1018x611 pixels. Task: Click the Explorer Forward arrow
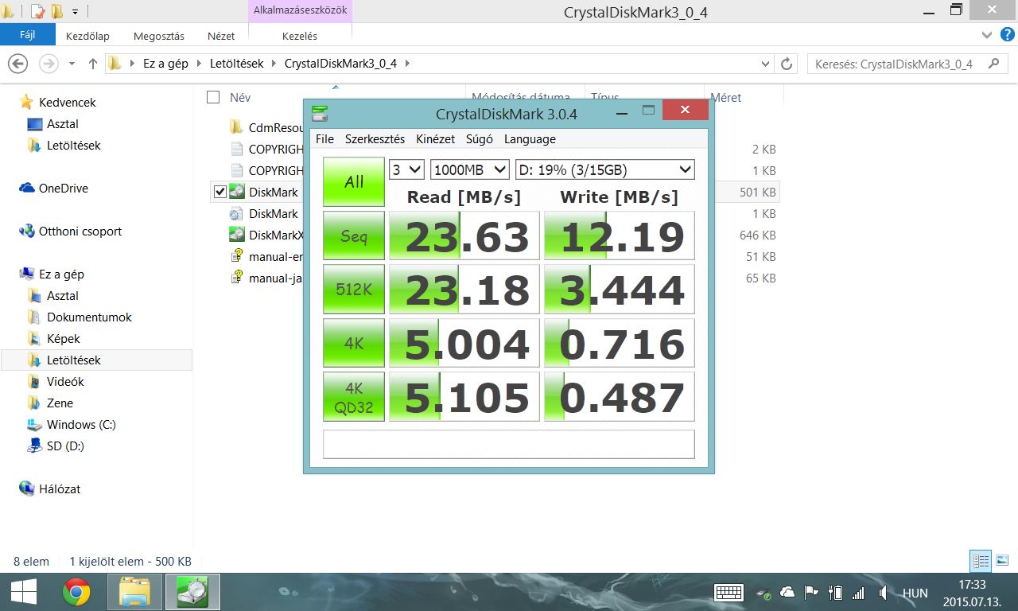[x=49, y=64]
